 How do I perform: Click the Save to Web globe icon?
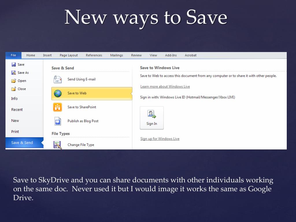(x=58, y=93)
